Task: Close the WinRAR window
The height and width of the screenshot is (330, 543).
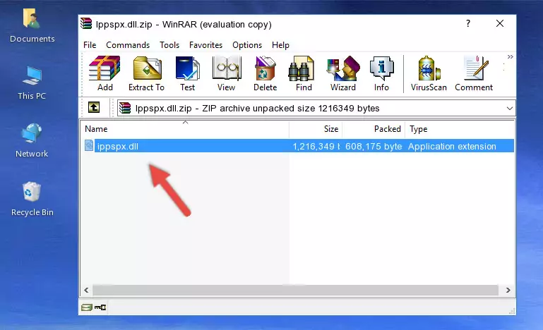Action: pyautogui.click(x=500, y=23)
